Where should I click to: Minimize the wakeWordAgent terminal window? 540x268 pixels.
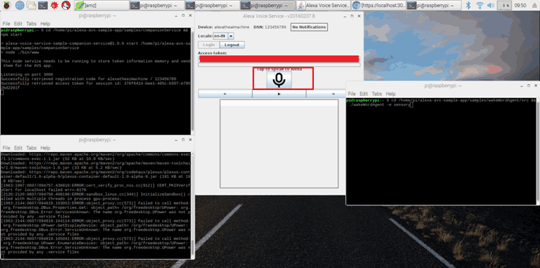click(521, 86)
